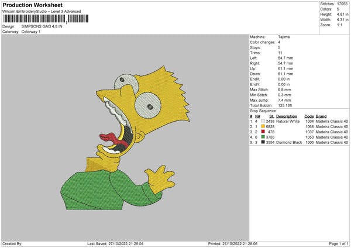
Task: Select stitch count 478 in row 3
Action: 271,132
